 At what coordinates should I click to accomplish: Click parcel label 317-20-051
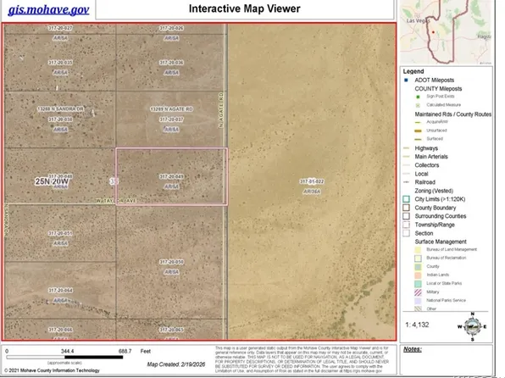point(60,233)
